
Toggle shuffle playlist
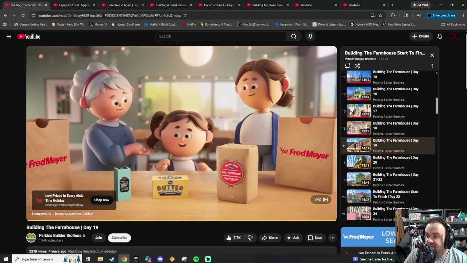pyautogui.click(x=358, y=66)
